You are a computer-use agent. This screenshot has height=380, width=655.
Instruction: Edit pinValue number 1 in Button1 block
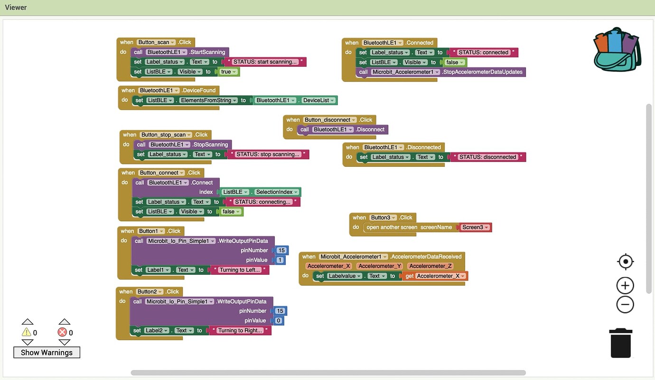coord(280,260)
